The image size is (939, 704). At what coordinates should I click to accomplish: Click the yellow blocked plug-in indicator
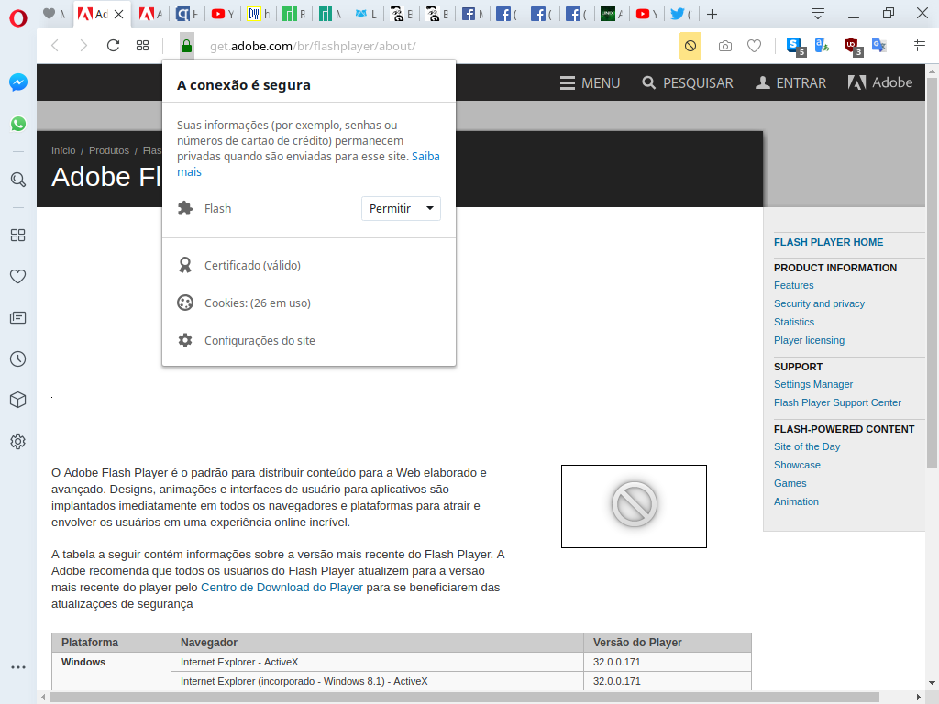pos(690,46)
